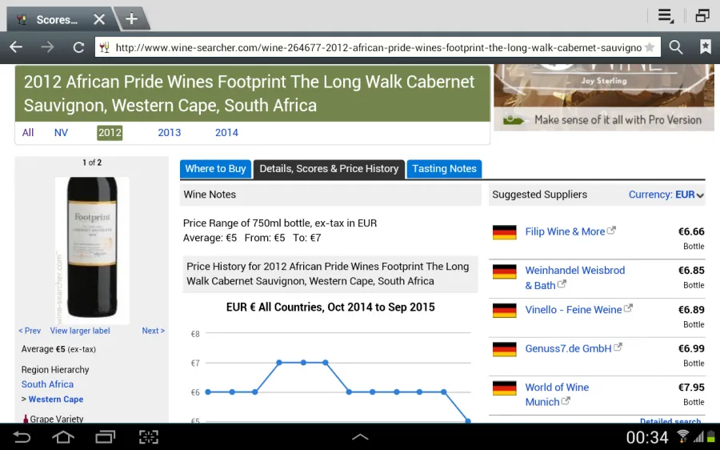Image resolution: width=720 pixels, height=450 pixels.
Task: Open Genuss7.de GmbH supplier link
Action: point(569,348)
